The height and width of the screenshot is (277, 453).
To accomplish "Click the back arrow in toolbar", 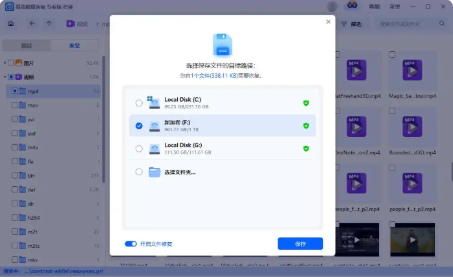I will (x=32, y=23).
